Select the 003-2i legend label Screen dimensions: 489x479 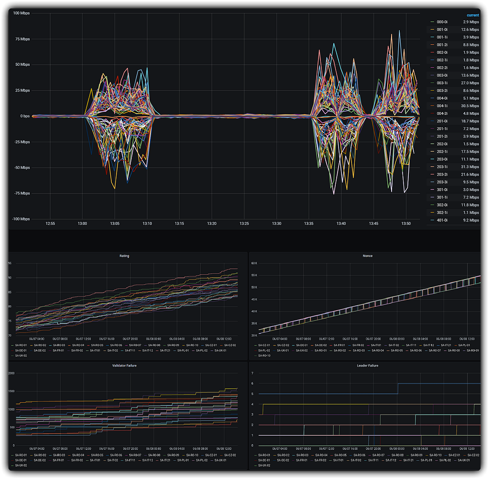point(442,91)
